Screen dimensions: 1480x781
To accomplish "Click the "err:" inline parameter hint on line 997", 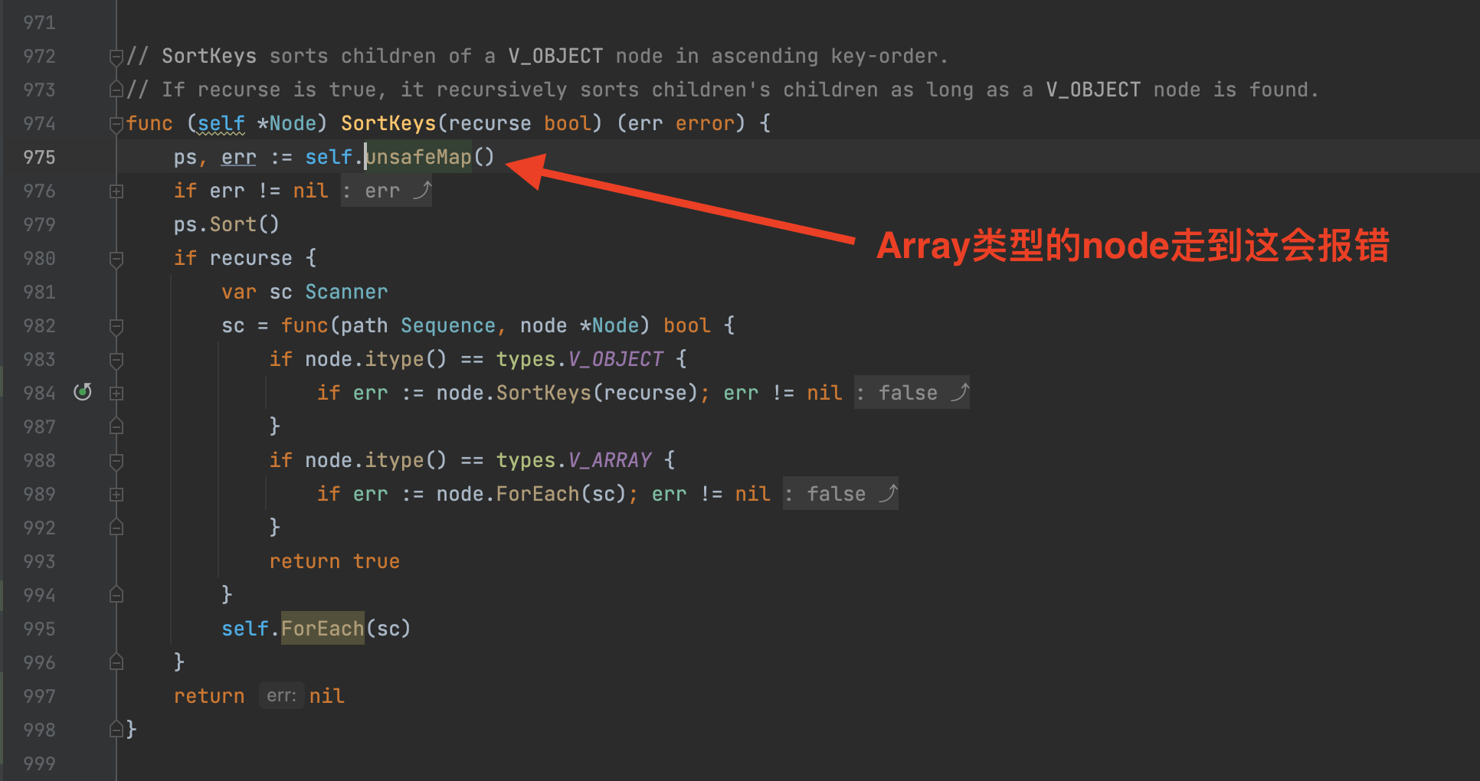I will point(280,695).
